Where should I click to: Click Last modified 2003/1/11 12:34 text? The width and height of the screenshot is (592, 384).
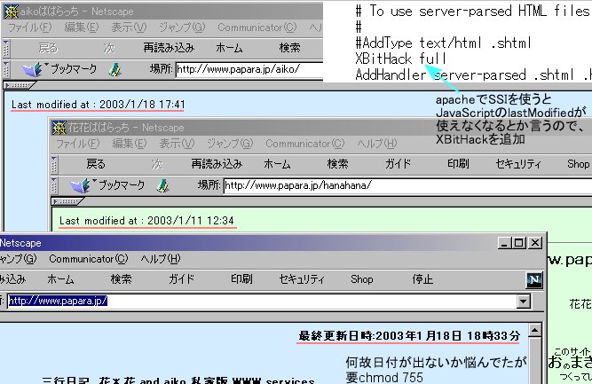click(x=146, y=221)
